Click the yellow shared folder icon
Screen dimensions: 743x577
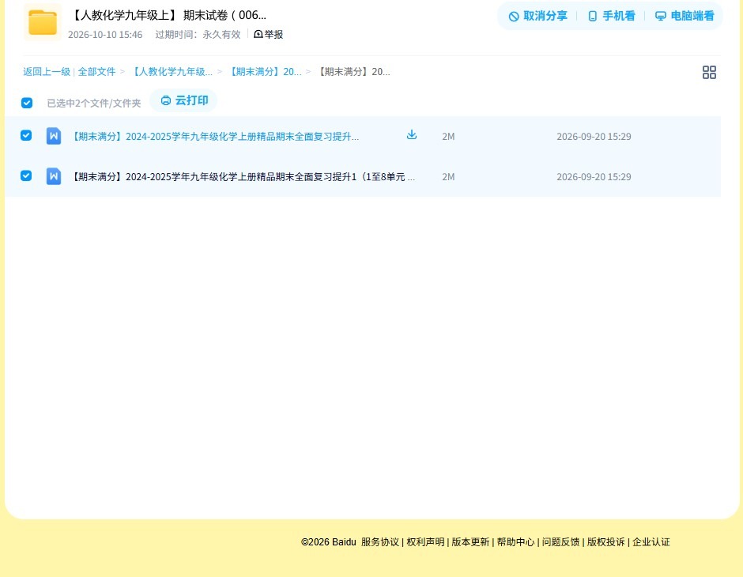pyautogui.click(x=43, y=22)
